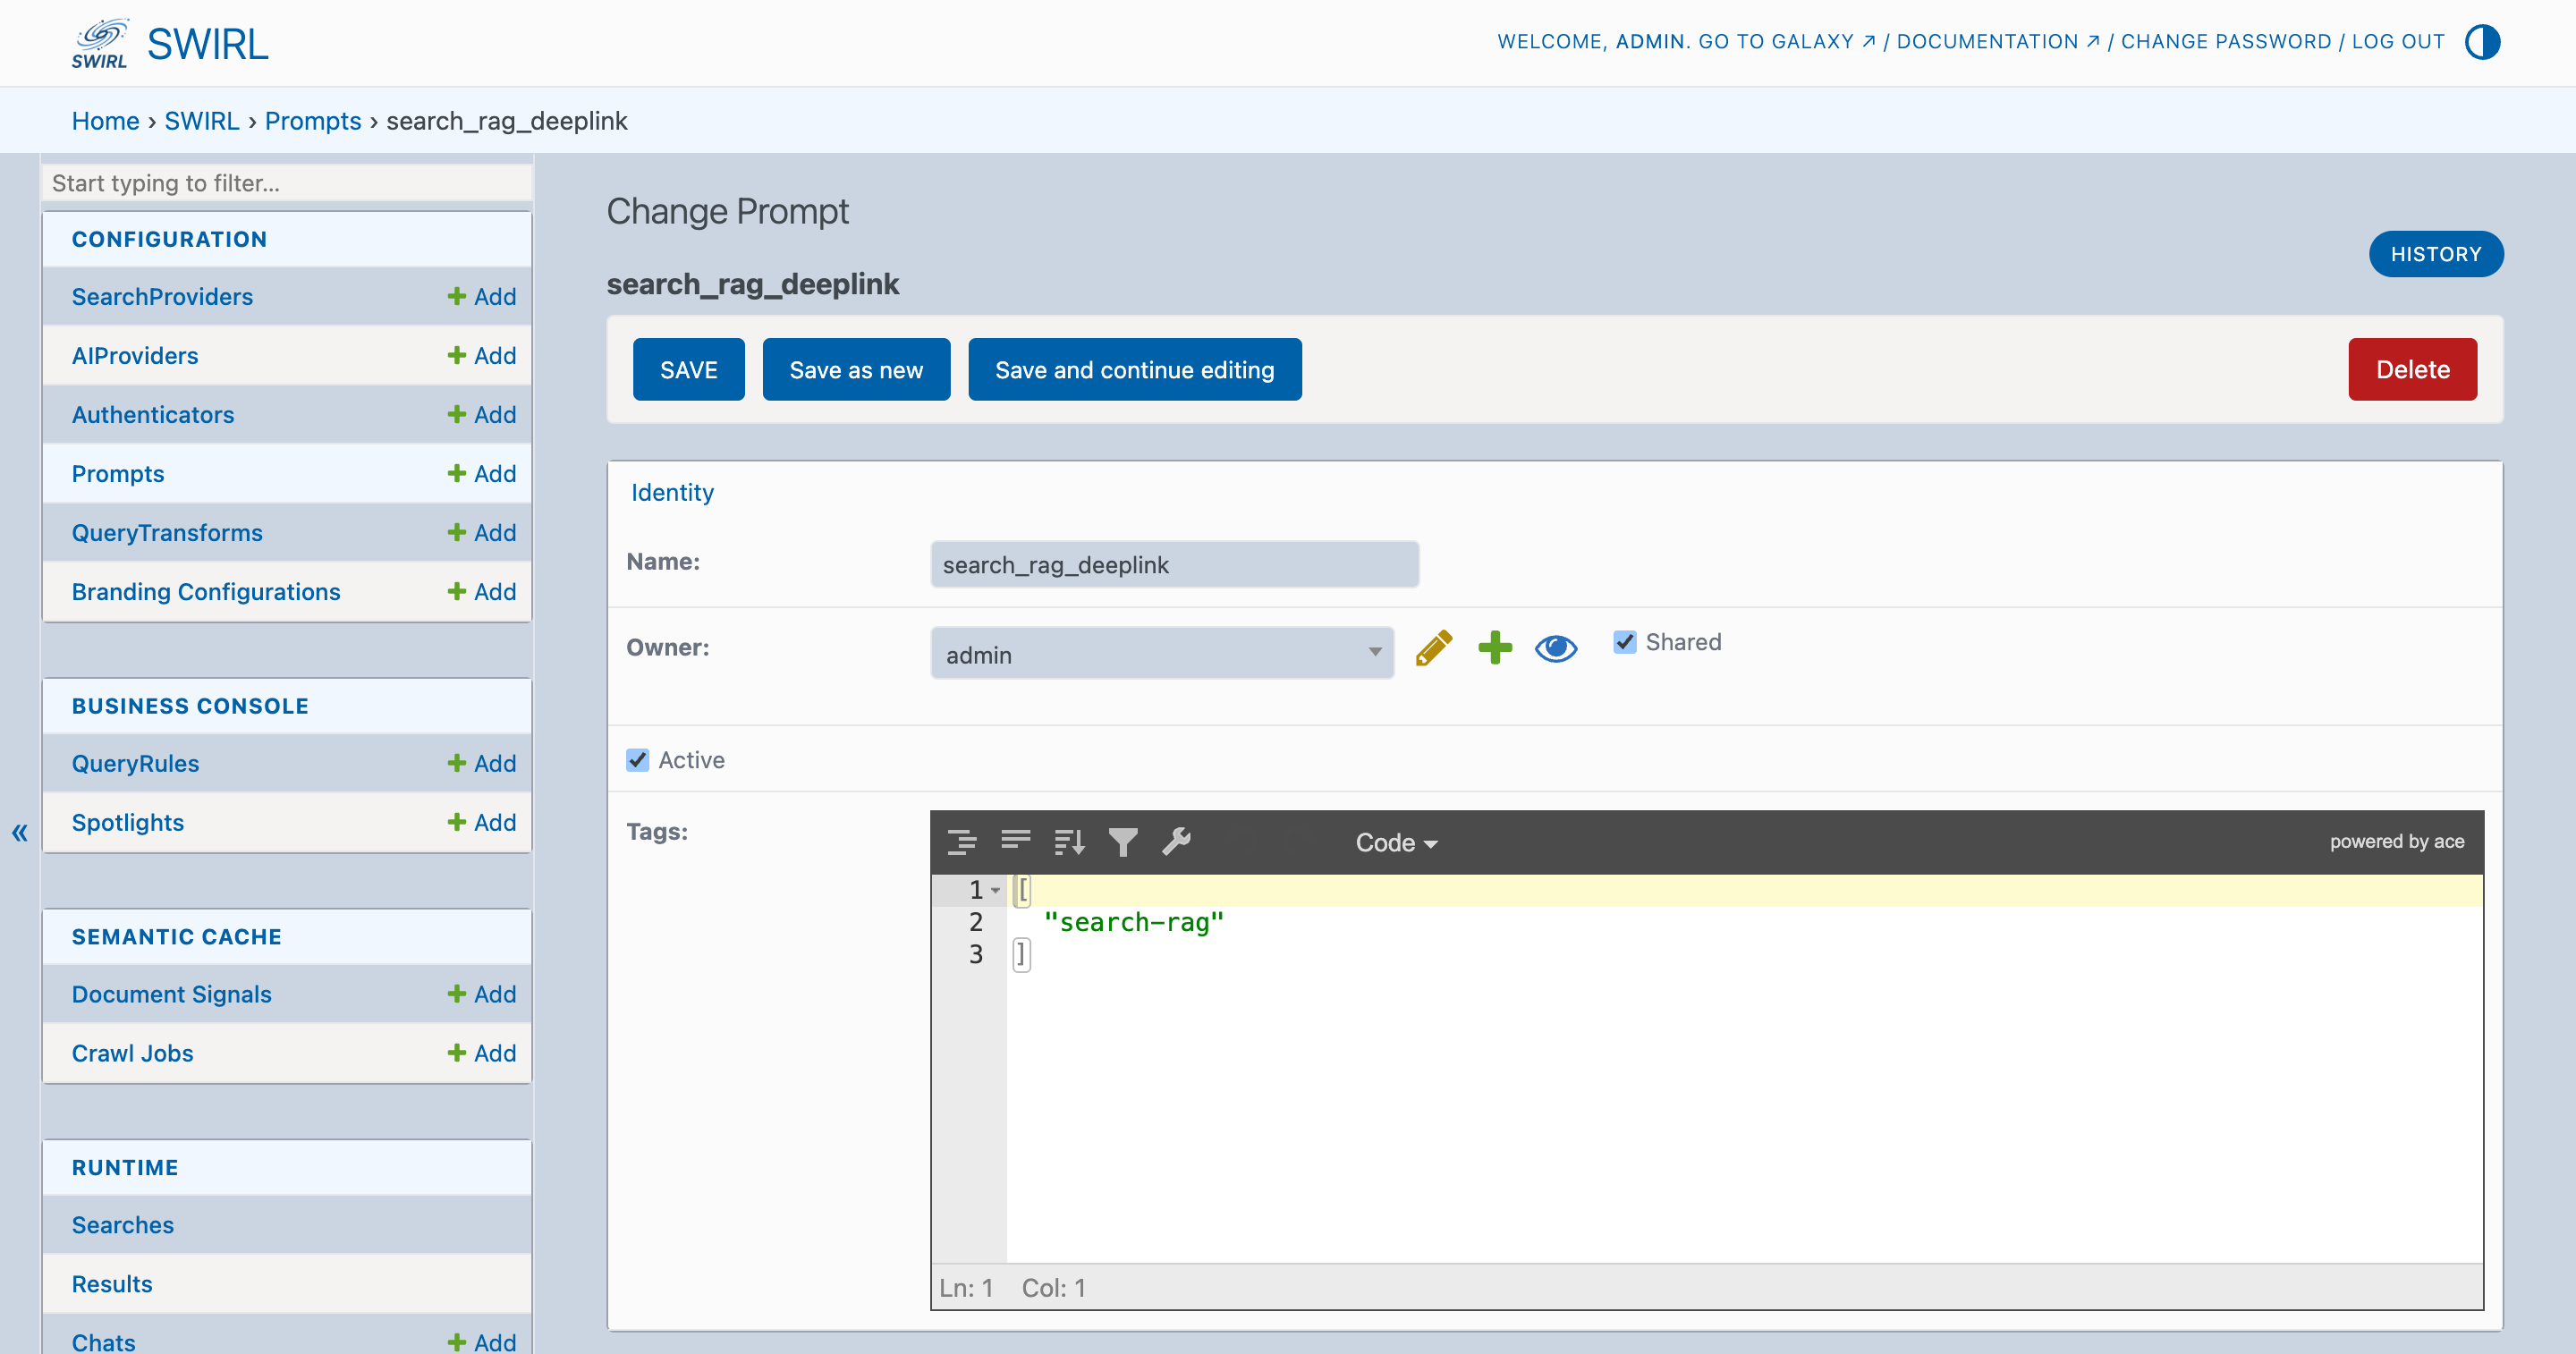Screen dimensions: 2576x1354
Task: Click the "search-rag" line in editor
Action: pos(1133,922)
